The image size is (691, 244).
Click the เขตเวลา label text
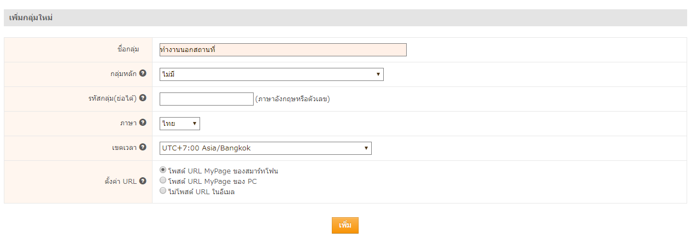pyautogui.click(x=124, y=148)
